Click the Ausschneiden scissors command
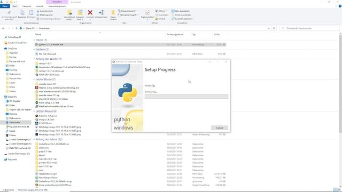The height and width of the screenshot is (192, 342). pyautogui.click(x=45, y=11)
